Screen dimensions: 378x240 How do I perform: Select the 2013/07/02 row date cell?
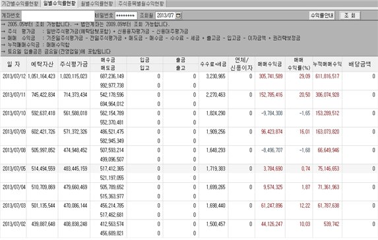[14, 224]
